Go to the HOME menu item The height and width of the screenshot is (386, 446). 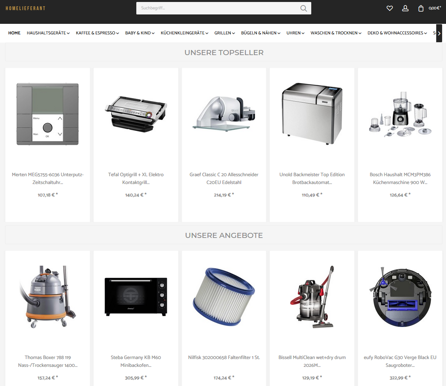tap(14, 33)
